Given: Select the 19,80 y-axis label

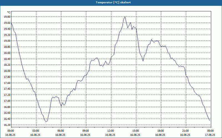Looking at the screenshot, I should 7,17.
